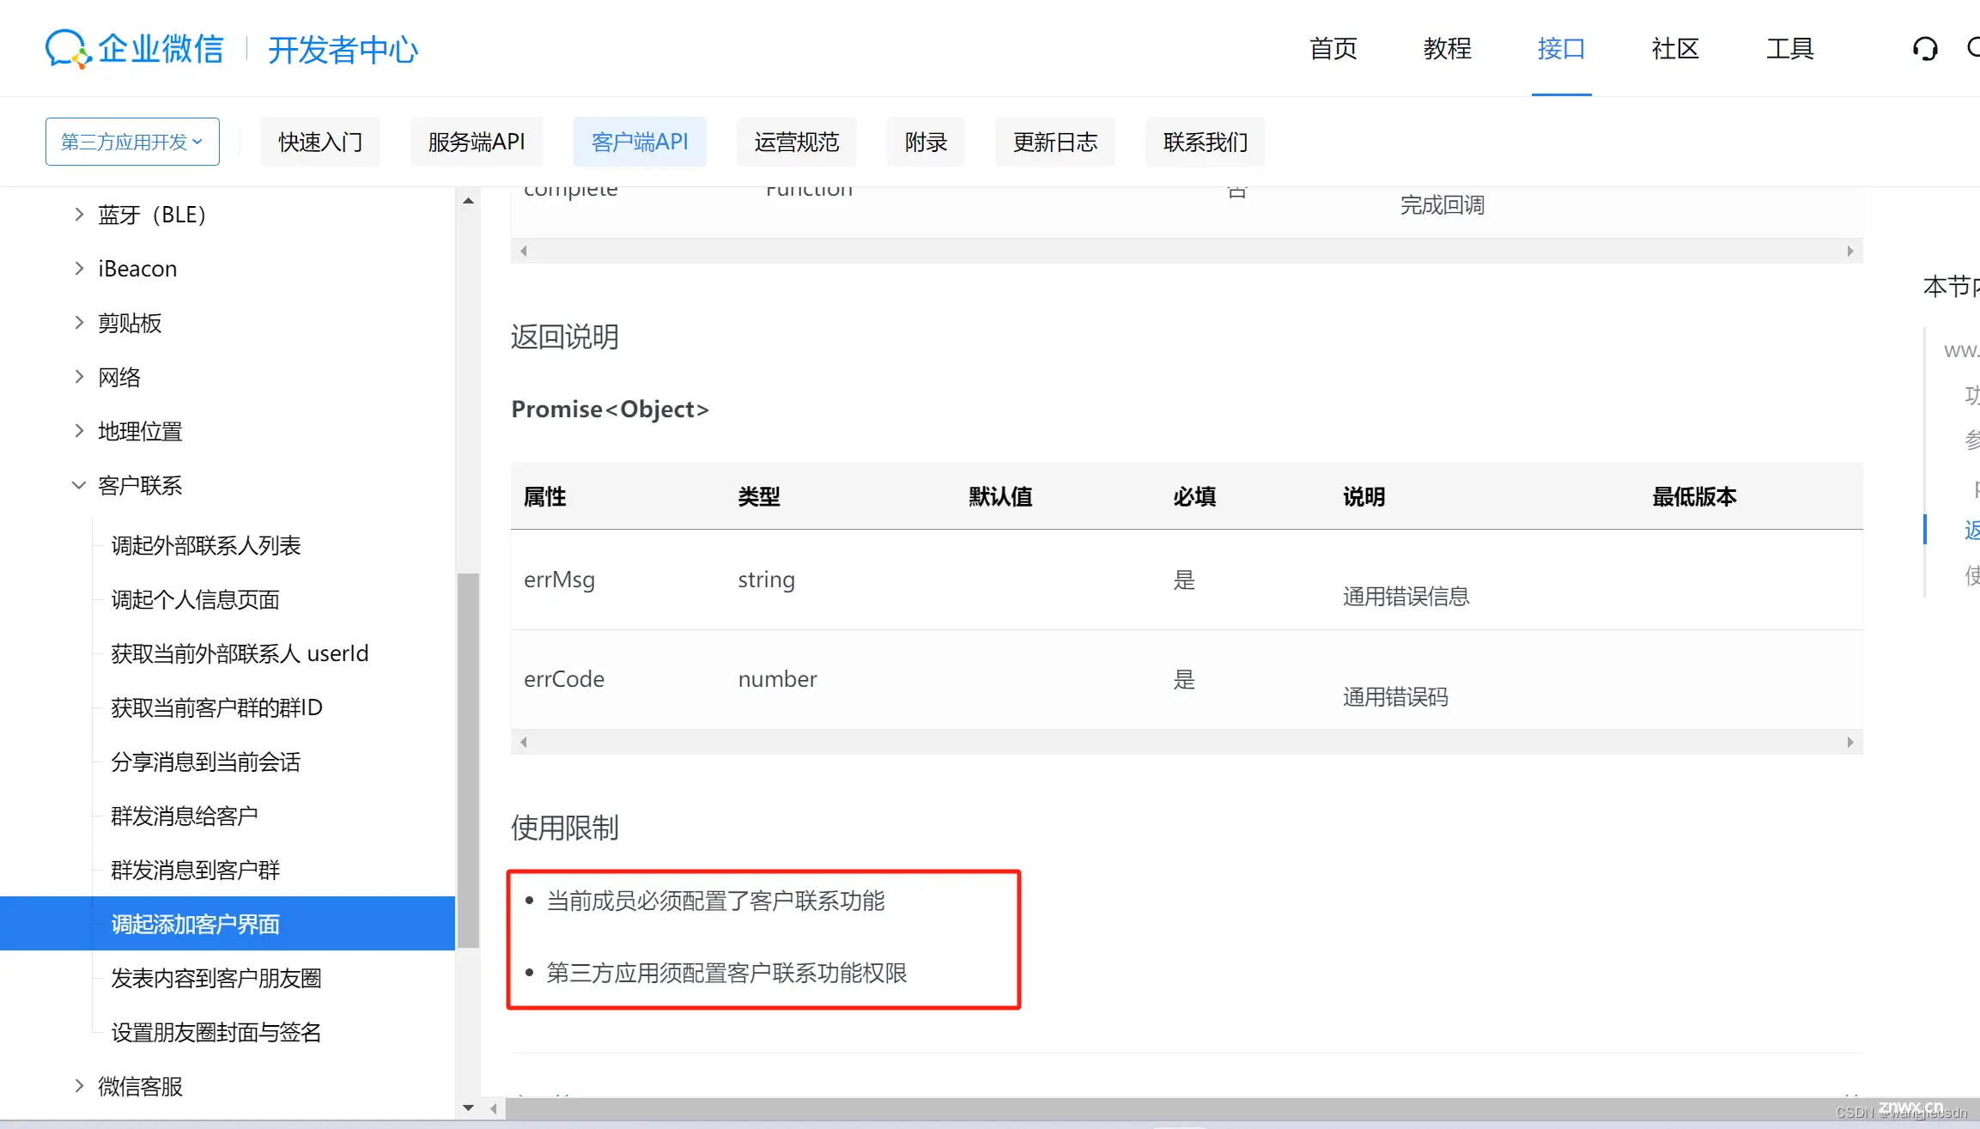Open 调起外部联系人列表 in sidebar
This screenshot has width=1980, height=1129.
tap(206, 545)
